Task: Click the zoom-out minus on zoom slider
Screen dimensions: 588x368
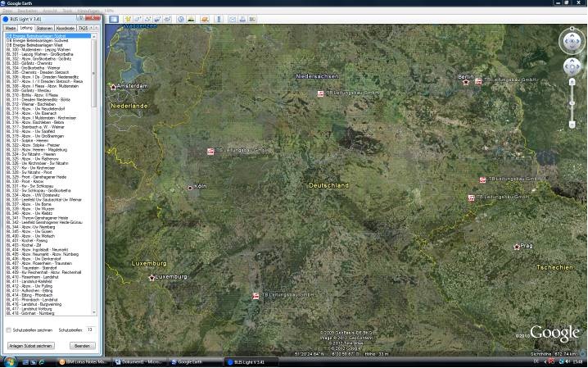Action: (x=572, y=124)
